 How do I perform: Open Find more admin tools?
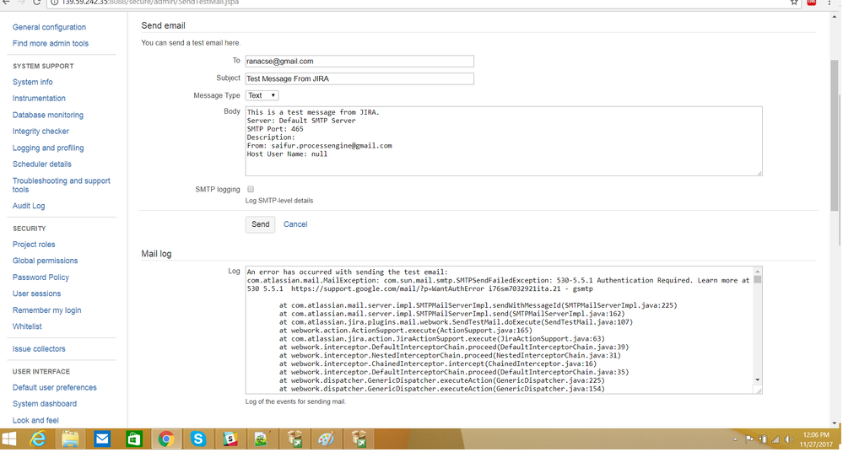51,44
